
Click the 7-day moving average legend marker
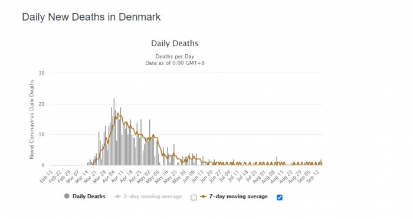click(x=203, y=197)
